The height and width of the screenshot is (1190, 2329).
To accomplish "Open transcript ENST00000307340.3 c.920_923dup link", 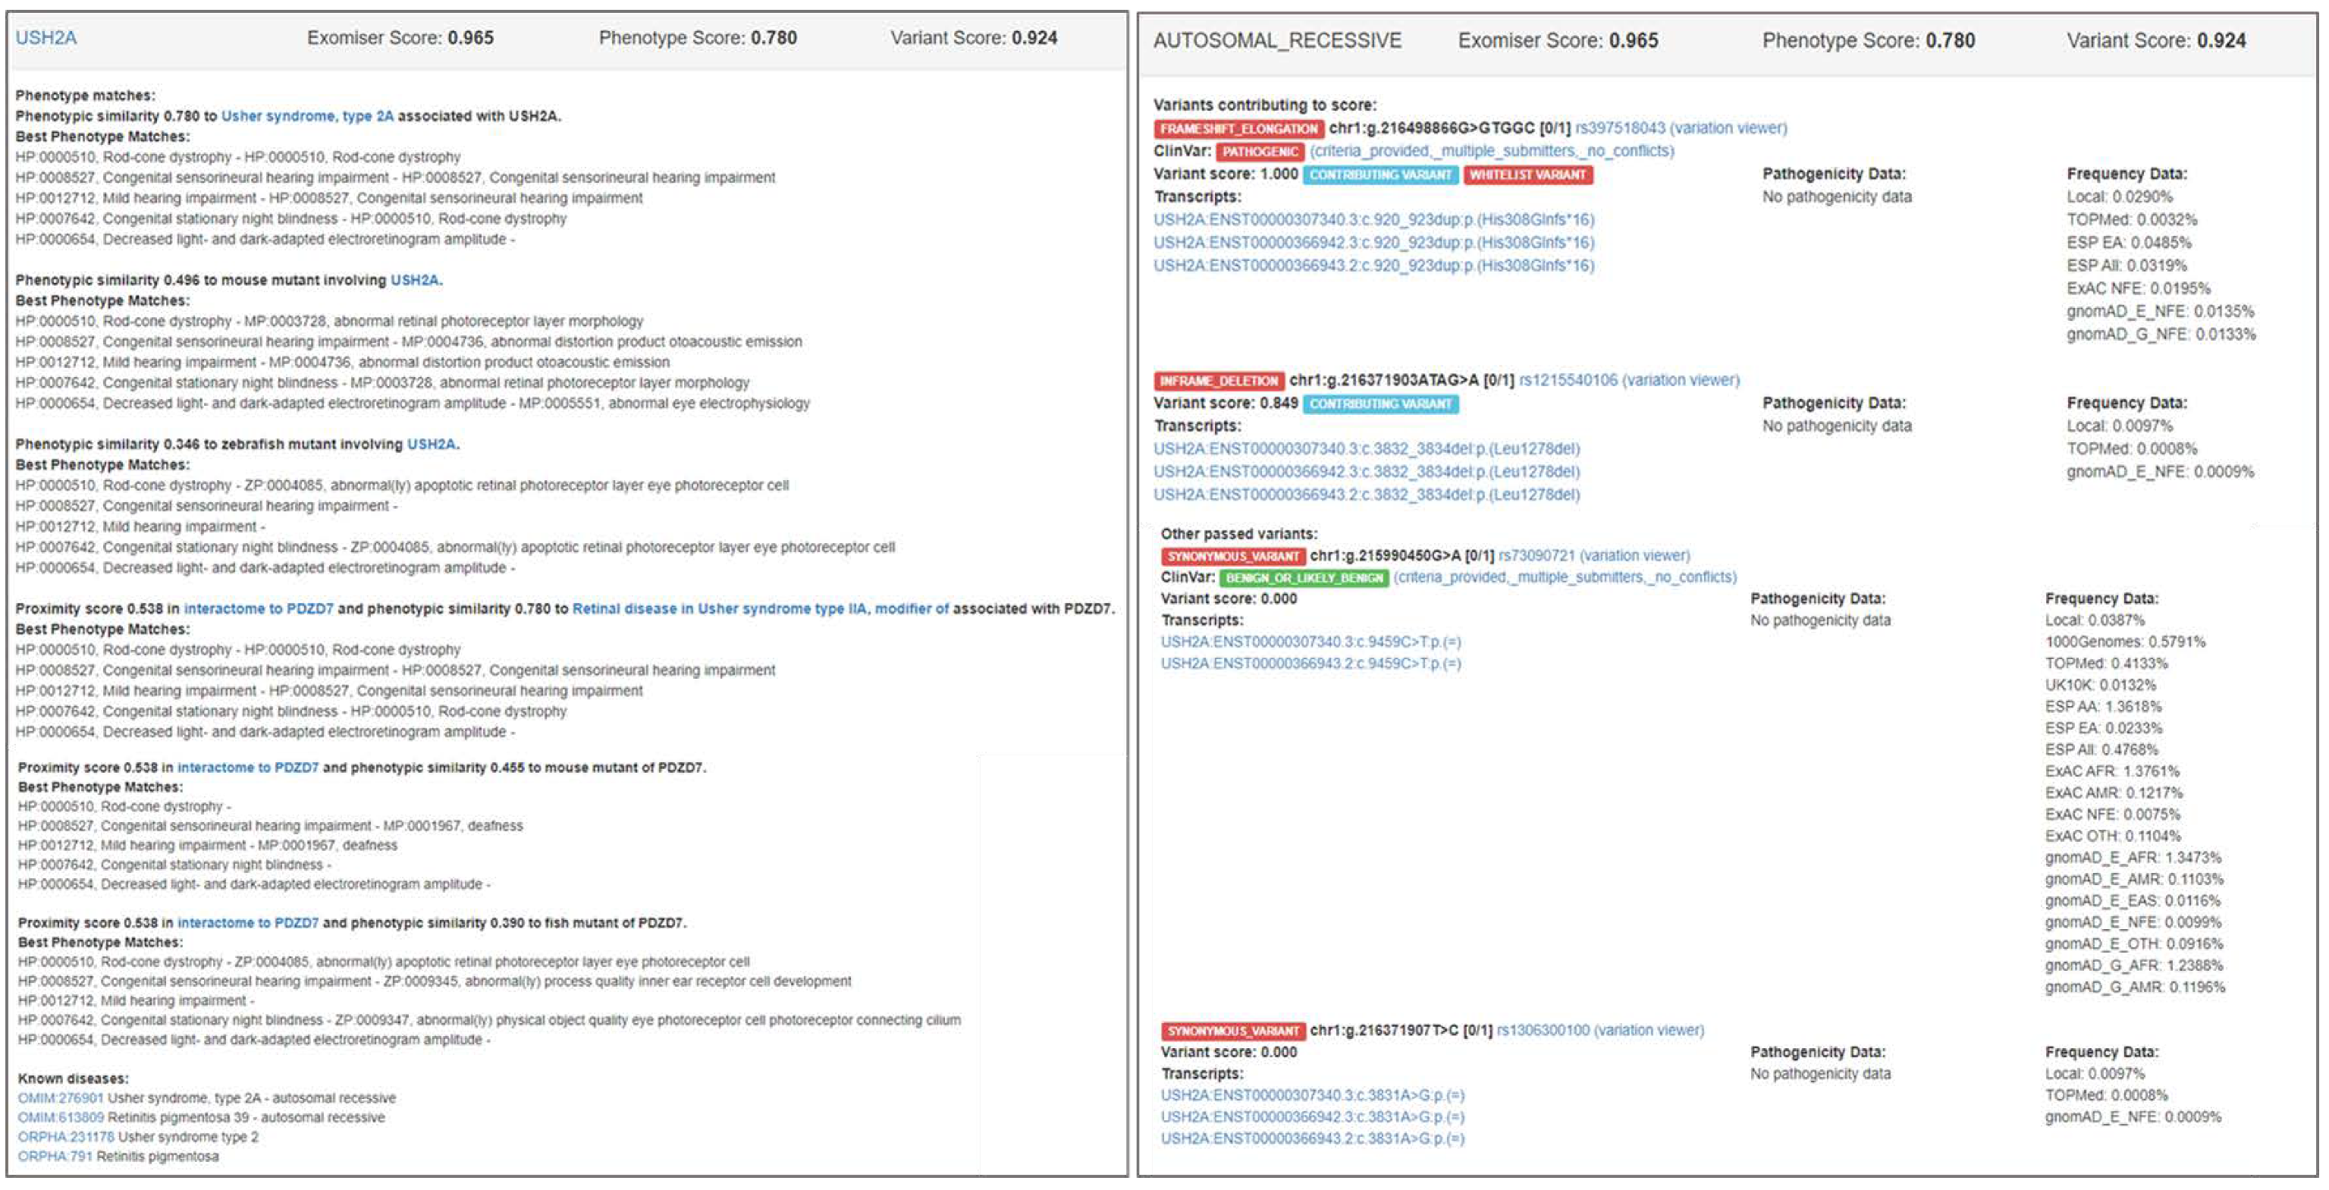I will point(1373,220).
